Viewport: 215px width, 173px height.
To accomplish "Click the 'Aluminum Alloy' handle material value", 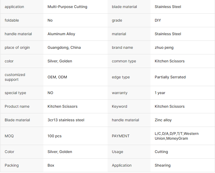I will point(61,34).
